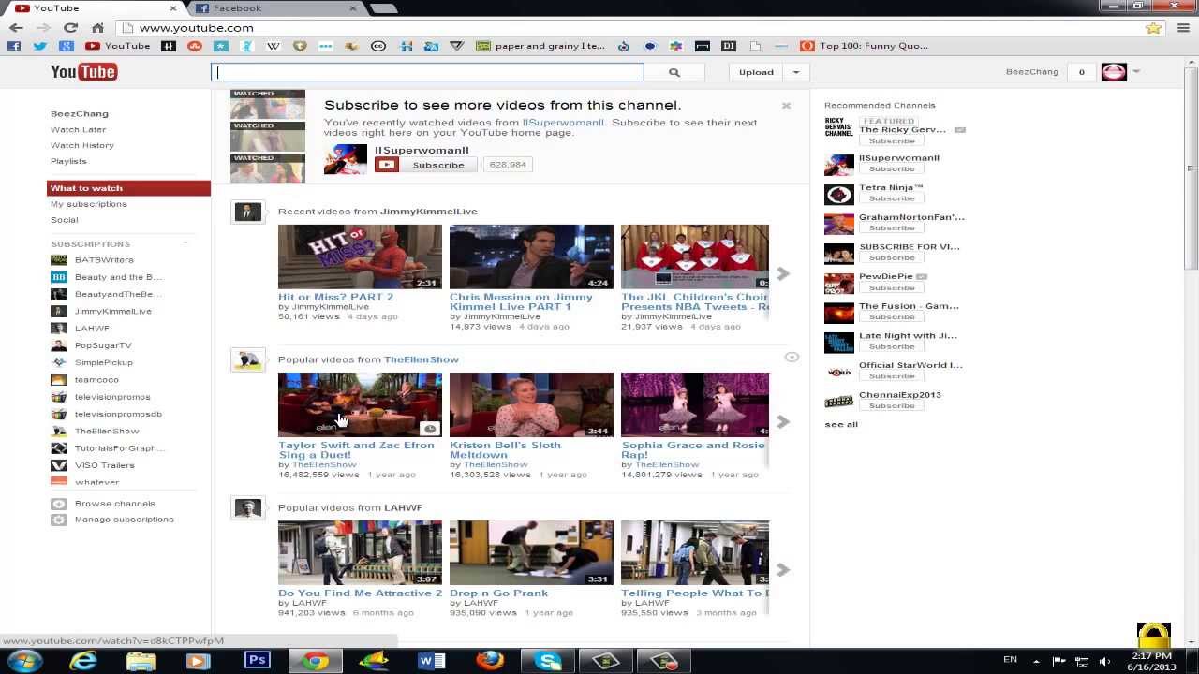1199x674 pixels.
Task: Click the user avatar in header
Action: [1114, 72]
